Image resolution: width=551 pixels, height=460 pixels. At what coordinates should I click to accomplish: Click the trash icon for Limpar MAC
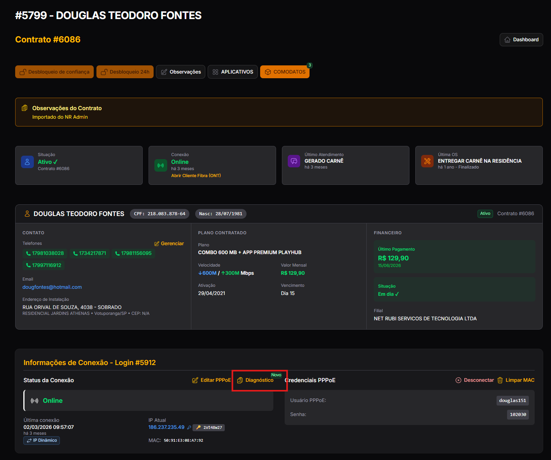tap(500, 380)
